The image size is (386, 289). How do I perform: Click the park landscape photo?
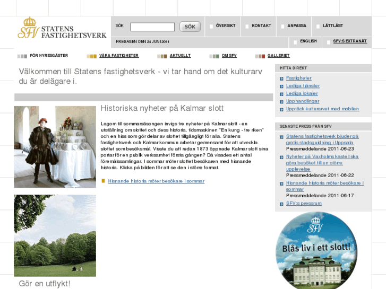(55, 235)
